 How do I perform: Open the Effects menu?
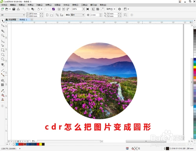click(49, 5)
